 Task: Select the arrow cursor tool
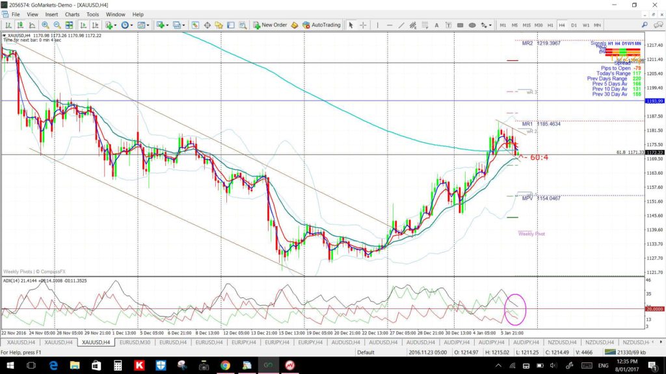click(351, 25)
